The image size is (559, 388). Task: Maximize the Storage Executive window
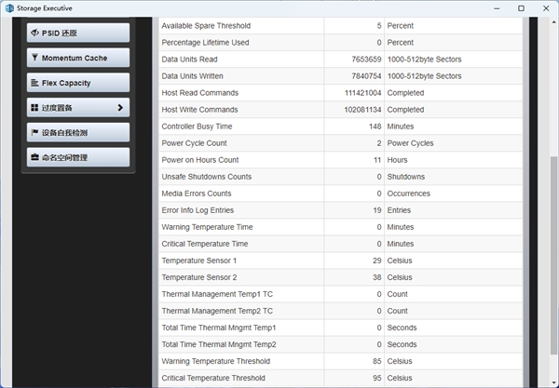[x=521, y=8]
